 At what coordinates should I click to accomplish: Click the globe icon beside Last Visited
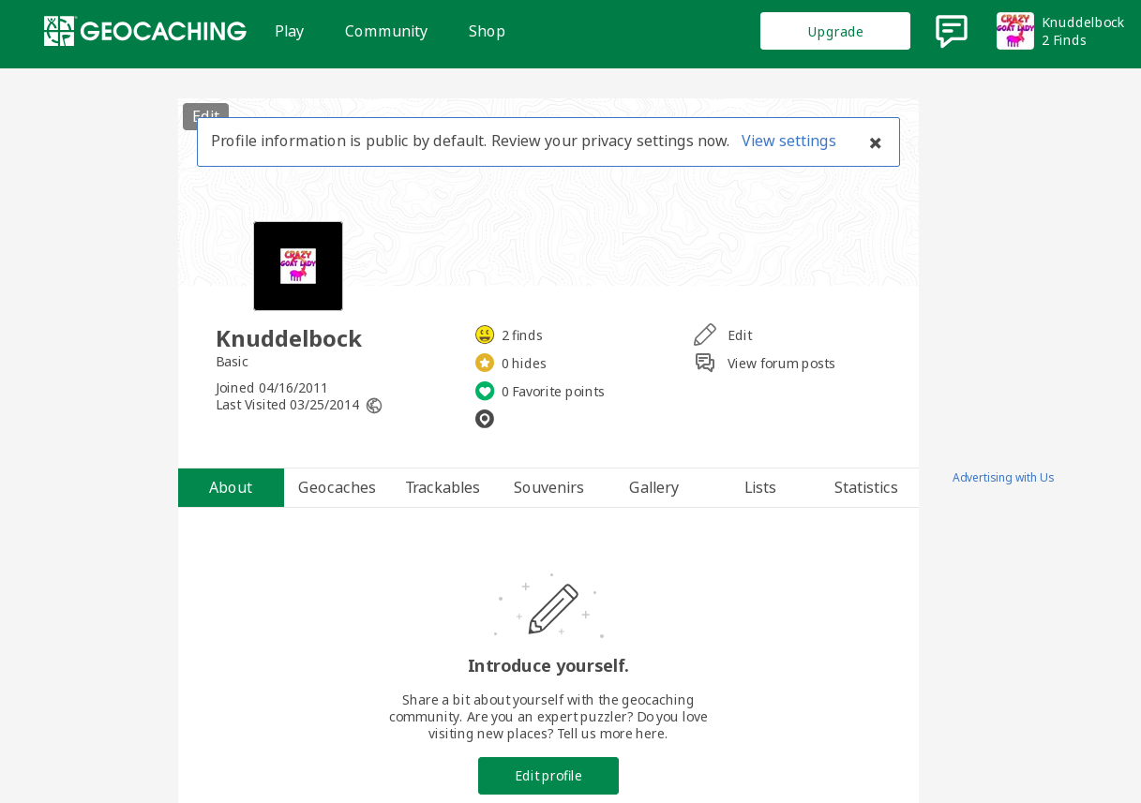pos(374,406)
